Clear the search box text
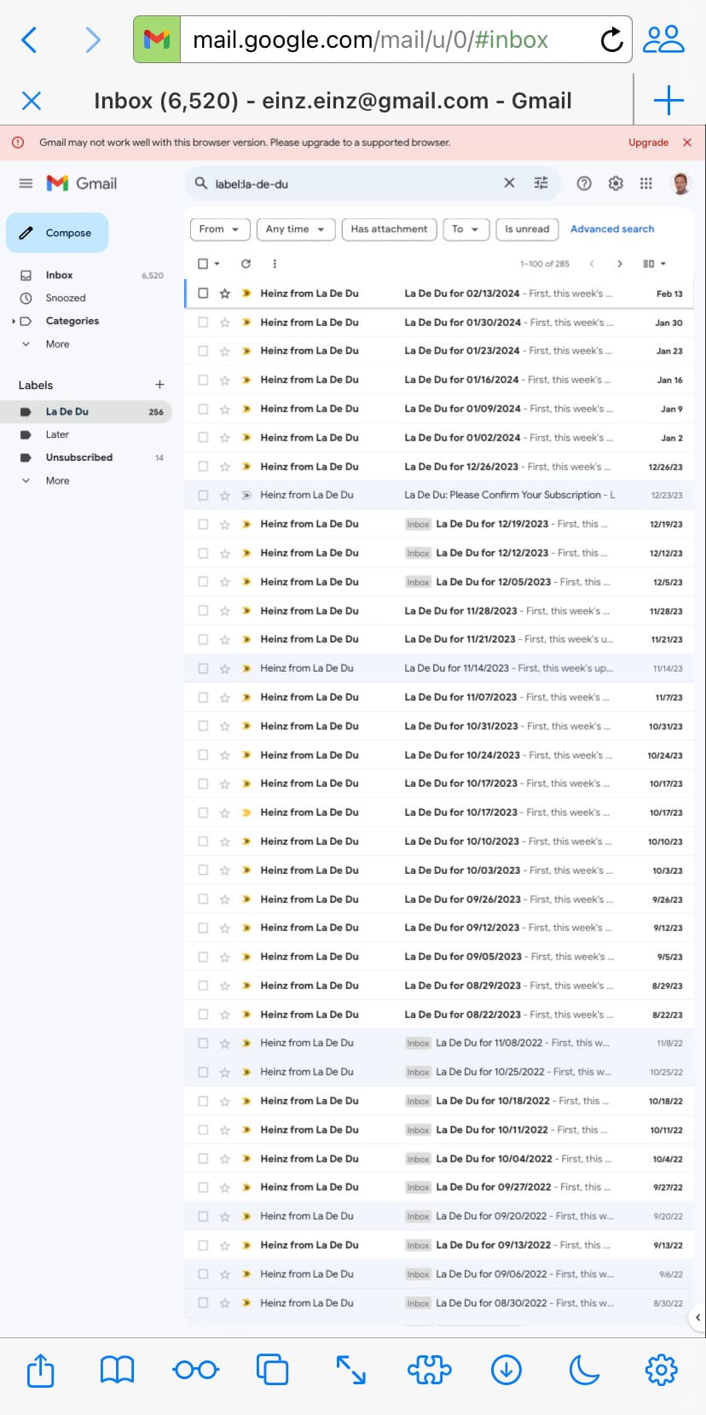 tap(509, 183)
